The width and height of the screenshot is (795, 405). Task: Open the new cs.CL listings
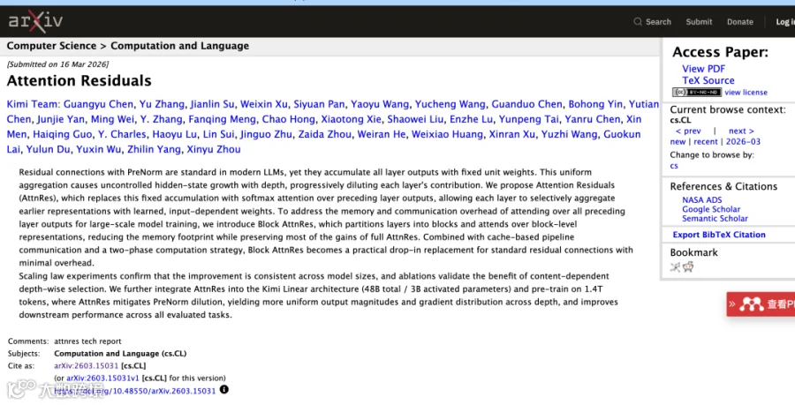tap(678, 142)
